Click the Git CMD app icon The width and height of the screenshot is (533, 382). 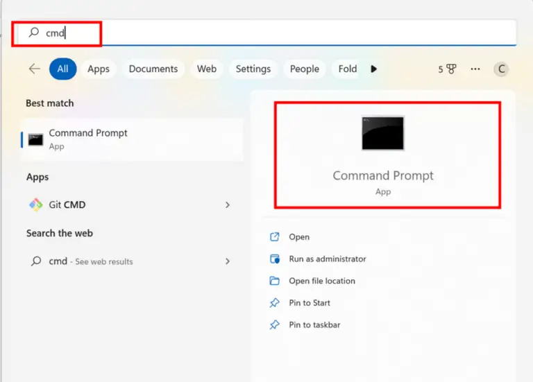pyautogui.click(x=35, y=205)
